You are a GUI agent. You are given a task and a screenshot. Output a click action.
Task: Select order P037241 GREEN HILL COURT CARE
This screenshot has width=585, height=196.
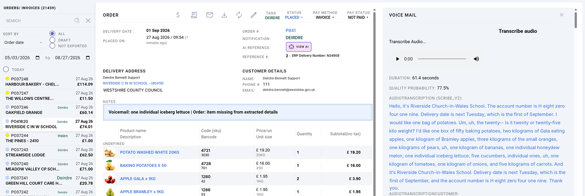tap(48, 181)
